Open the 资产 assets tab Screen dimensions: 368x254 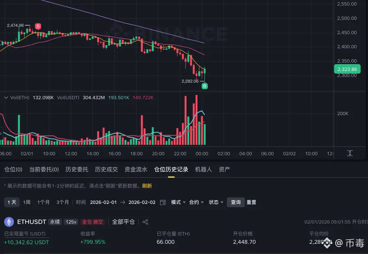click(225, 169)
